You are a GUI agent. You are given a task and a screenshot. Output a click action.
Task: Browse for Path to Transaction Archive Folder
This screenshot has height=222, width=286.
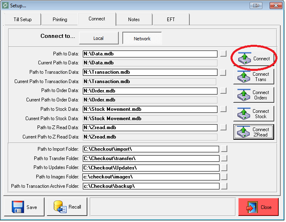click(x=224, y=187)
